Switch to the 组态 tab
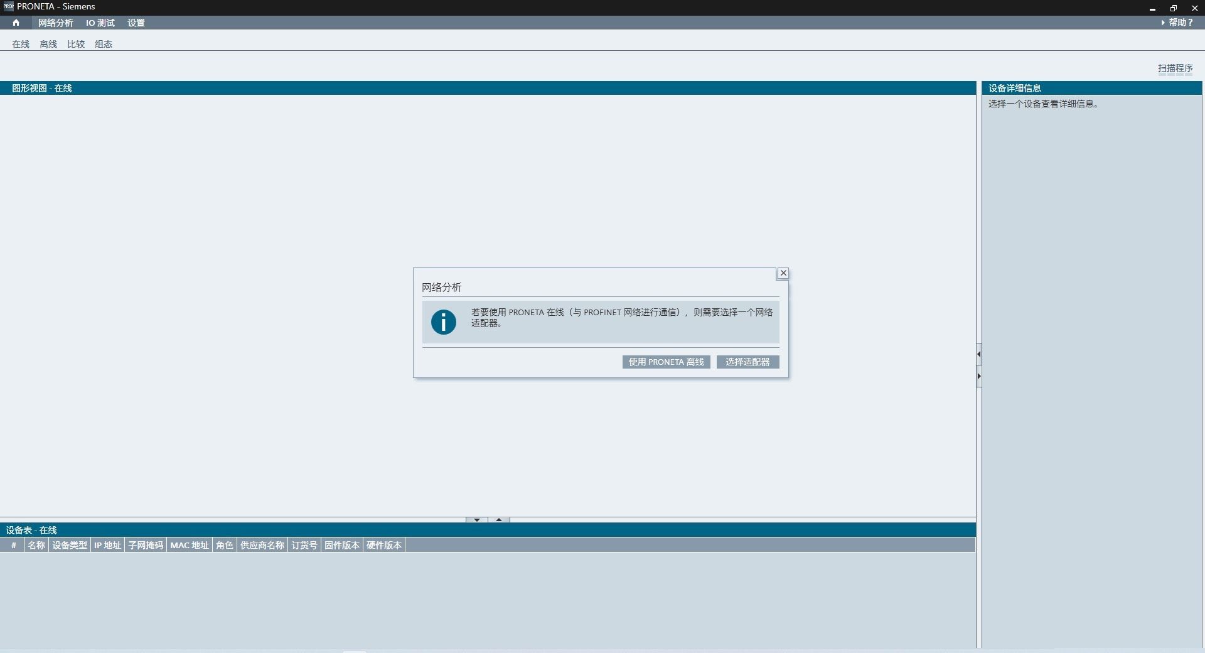 coord(104,44)
